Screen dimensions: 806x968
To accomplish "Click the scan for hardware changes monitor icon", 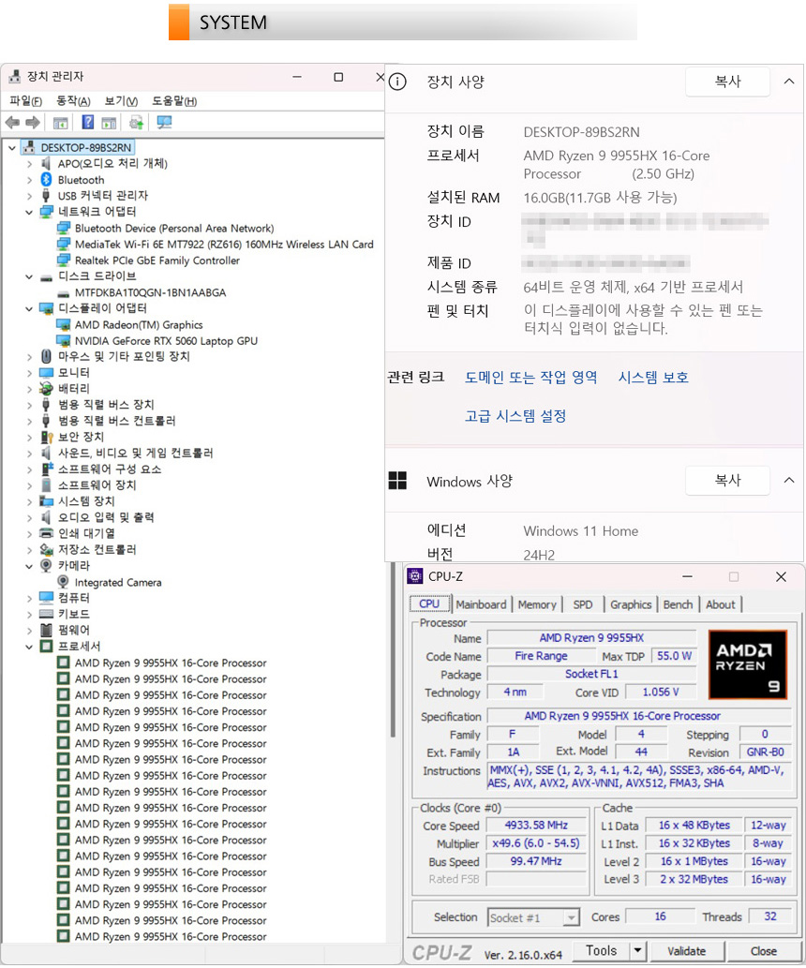I will [164, 122].
